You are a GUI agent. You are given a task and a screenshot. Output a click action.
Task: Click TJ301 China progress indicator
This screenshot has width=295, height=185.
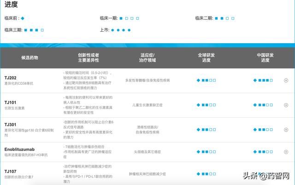[x=263, y=130]
